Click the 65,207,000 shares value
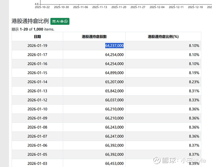 pyautogui.click(x=114, y=82)
